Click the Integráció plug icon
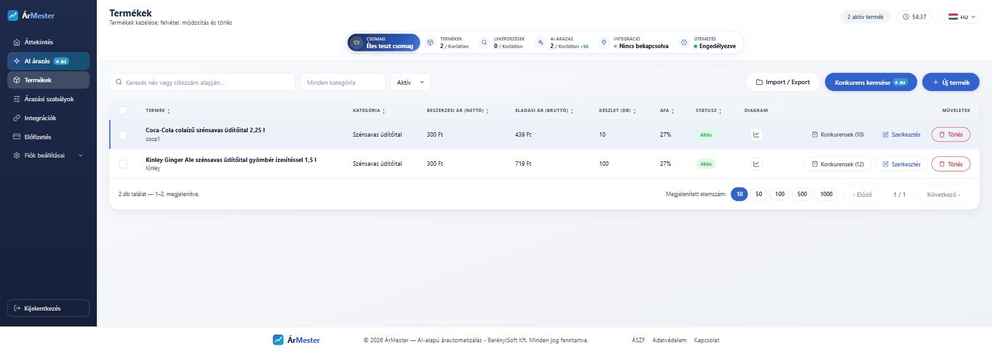 [x=604, y=42]
